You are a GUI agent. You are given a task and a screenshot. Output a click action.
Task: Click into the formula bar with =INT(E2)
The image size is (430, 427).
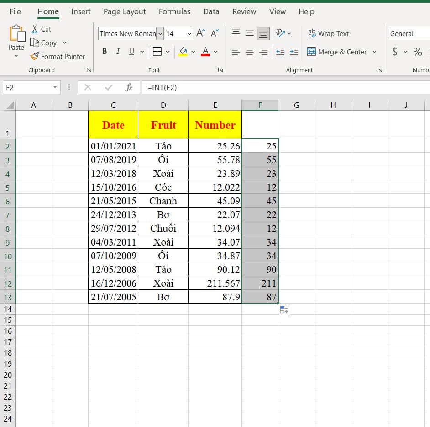coord(285,88)
